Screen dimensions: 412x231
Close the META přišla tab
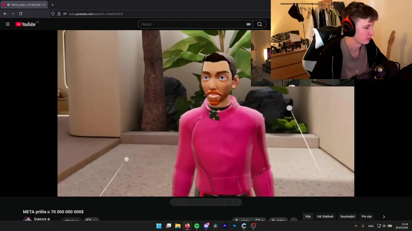pos(44,5)
